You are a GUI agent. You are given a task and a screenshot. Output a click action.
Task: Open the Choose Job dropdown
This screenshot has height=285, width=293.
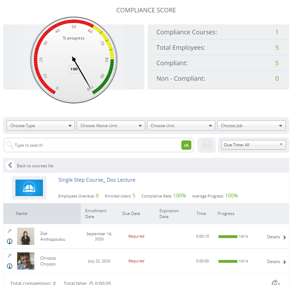click(x=251, y=126)
